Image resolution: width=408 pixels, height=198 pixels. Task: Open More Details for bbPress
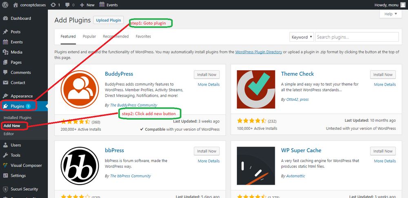(208, 161)
